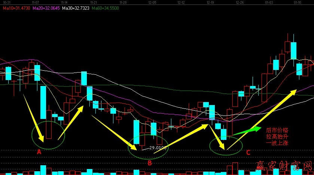Screen dimensions: 314x175
Task: Open the 赢家财富网 watermark link
Action: point(284,167)
